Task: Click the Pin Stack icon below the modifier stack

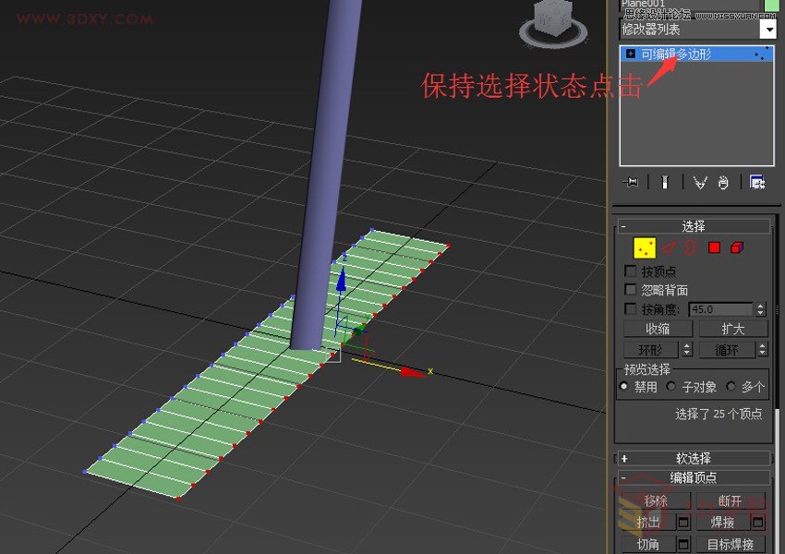Action: click(631, 182)
